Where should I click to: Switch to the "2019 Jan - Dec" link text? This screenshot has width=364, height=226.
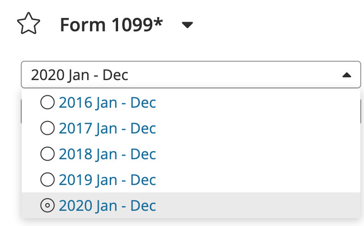pyautogui.click(x=107, y=180)
